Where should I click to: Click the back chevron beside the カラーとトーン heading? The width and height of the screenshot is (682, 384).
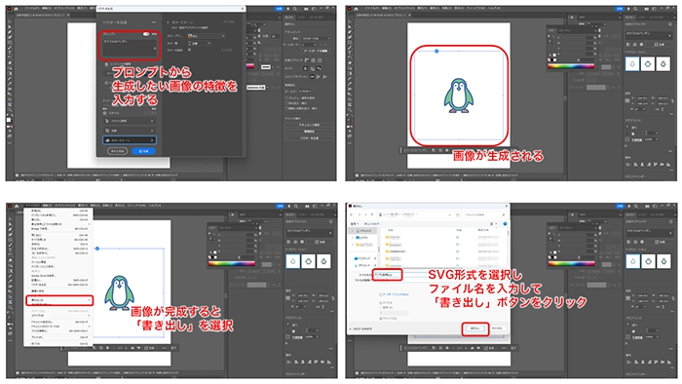(168, 22)
